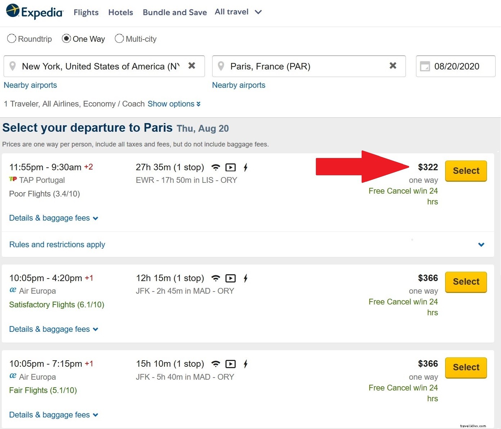Expand the All travel dropdown

pos(238,12)
